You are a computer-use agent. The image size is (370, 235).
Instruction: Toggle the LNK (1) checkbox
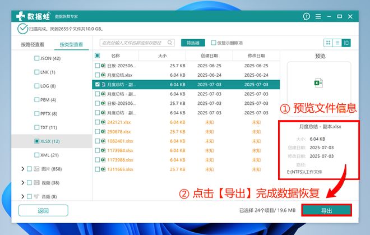pos(37,72)
